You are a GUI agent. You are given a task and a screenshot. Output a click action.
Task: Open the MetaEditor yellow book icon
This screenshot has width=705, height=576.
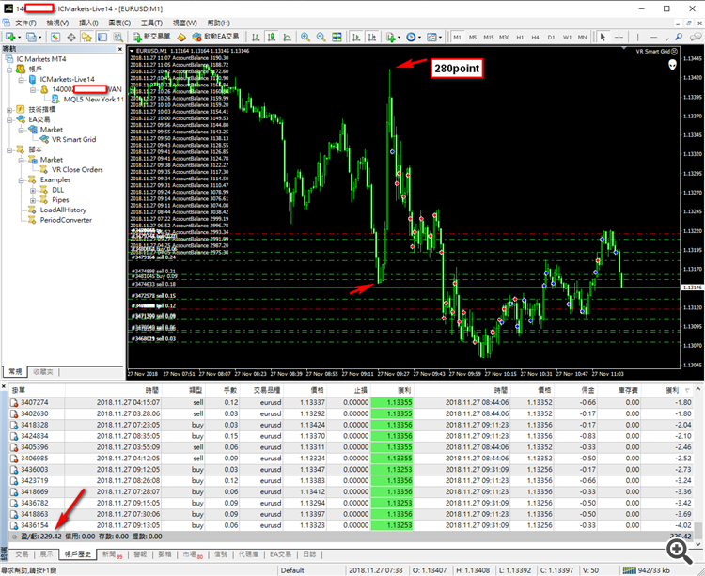[x=181, y=37]
